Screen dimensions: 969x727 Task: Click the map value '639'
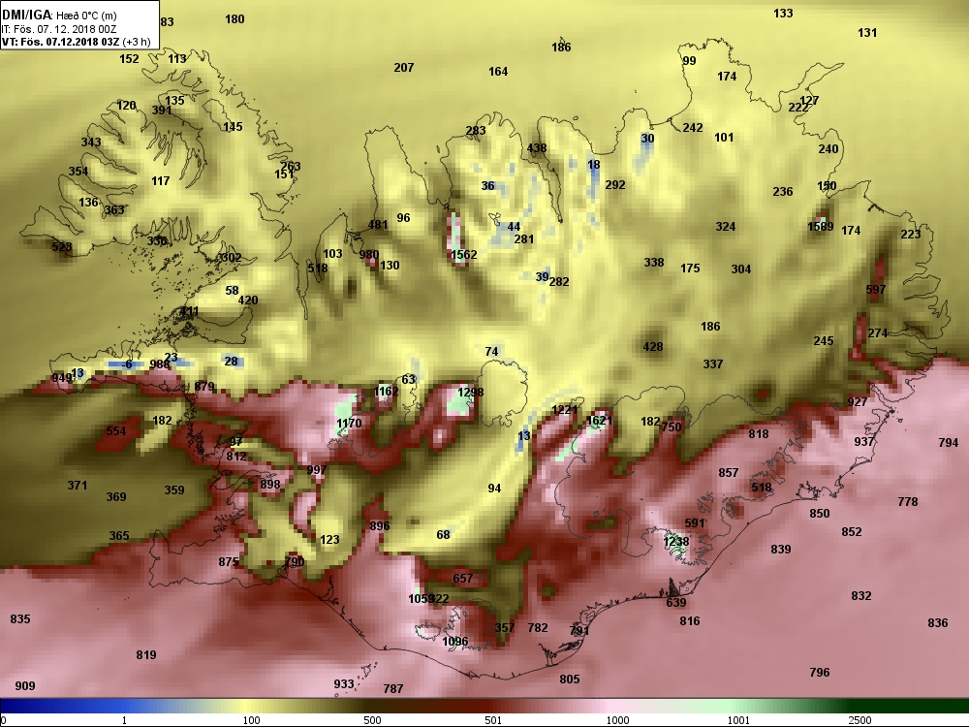point(676,603)
